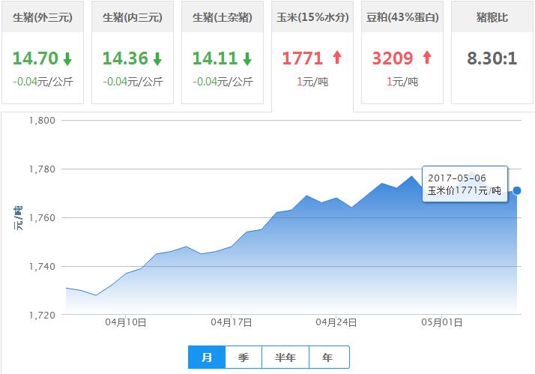Image resolution: width=535 pixels, height=374 pixels.
Task: Click the blue data point on chart end
Action: click(x=517, y=190)
